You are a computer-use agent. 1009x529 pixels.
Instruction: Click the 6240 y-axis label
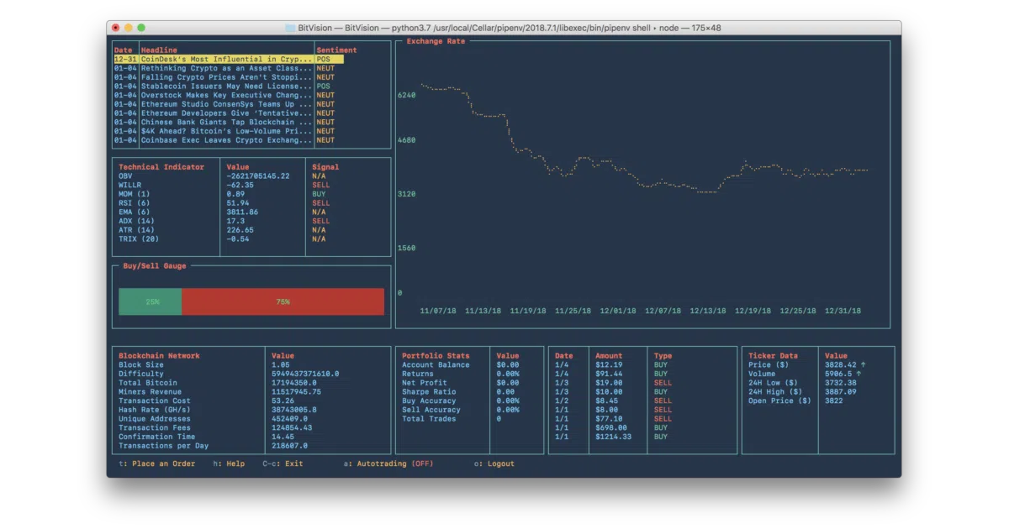[x=407, y=96]
